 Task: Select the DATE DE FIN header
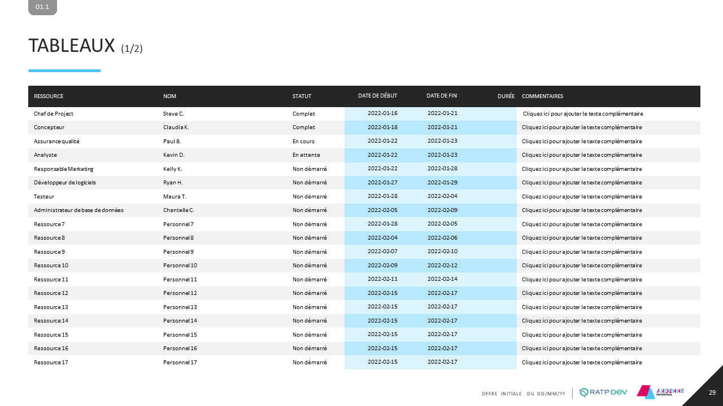coord(442,96)
